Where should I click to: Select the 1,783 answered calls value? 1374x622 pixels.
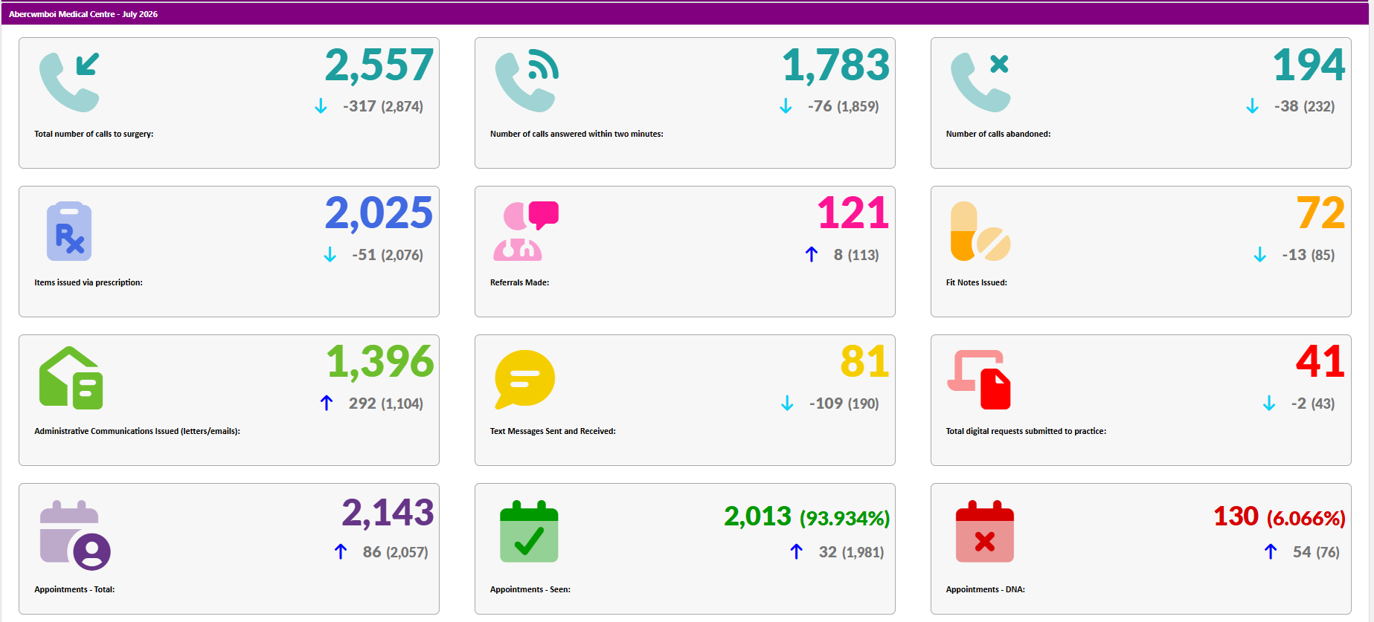(x=835, y=65)
